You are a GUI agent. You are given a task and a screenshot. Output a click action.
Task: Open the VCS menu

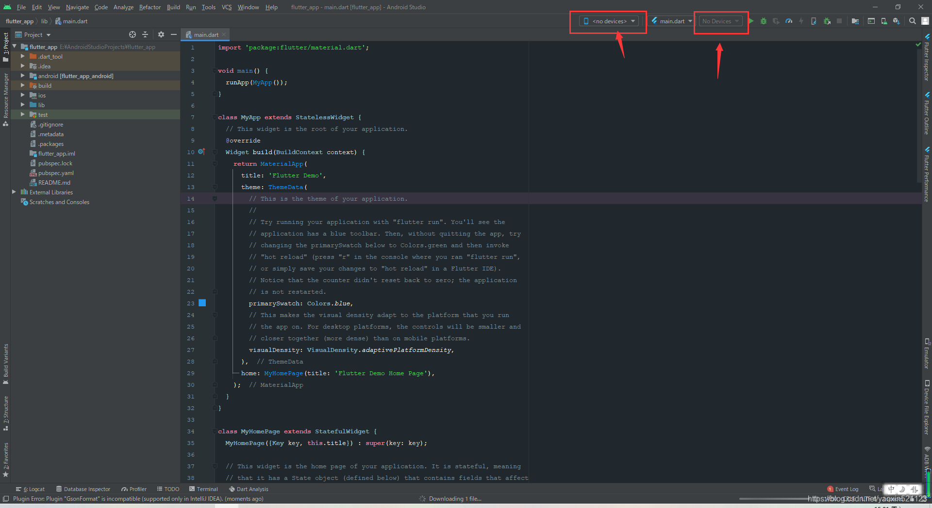[227, 7]
